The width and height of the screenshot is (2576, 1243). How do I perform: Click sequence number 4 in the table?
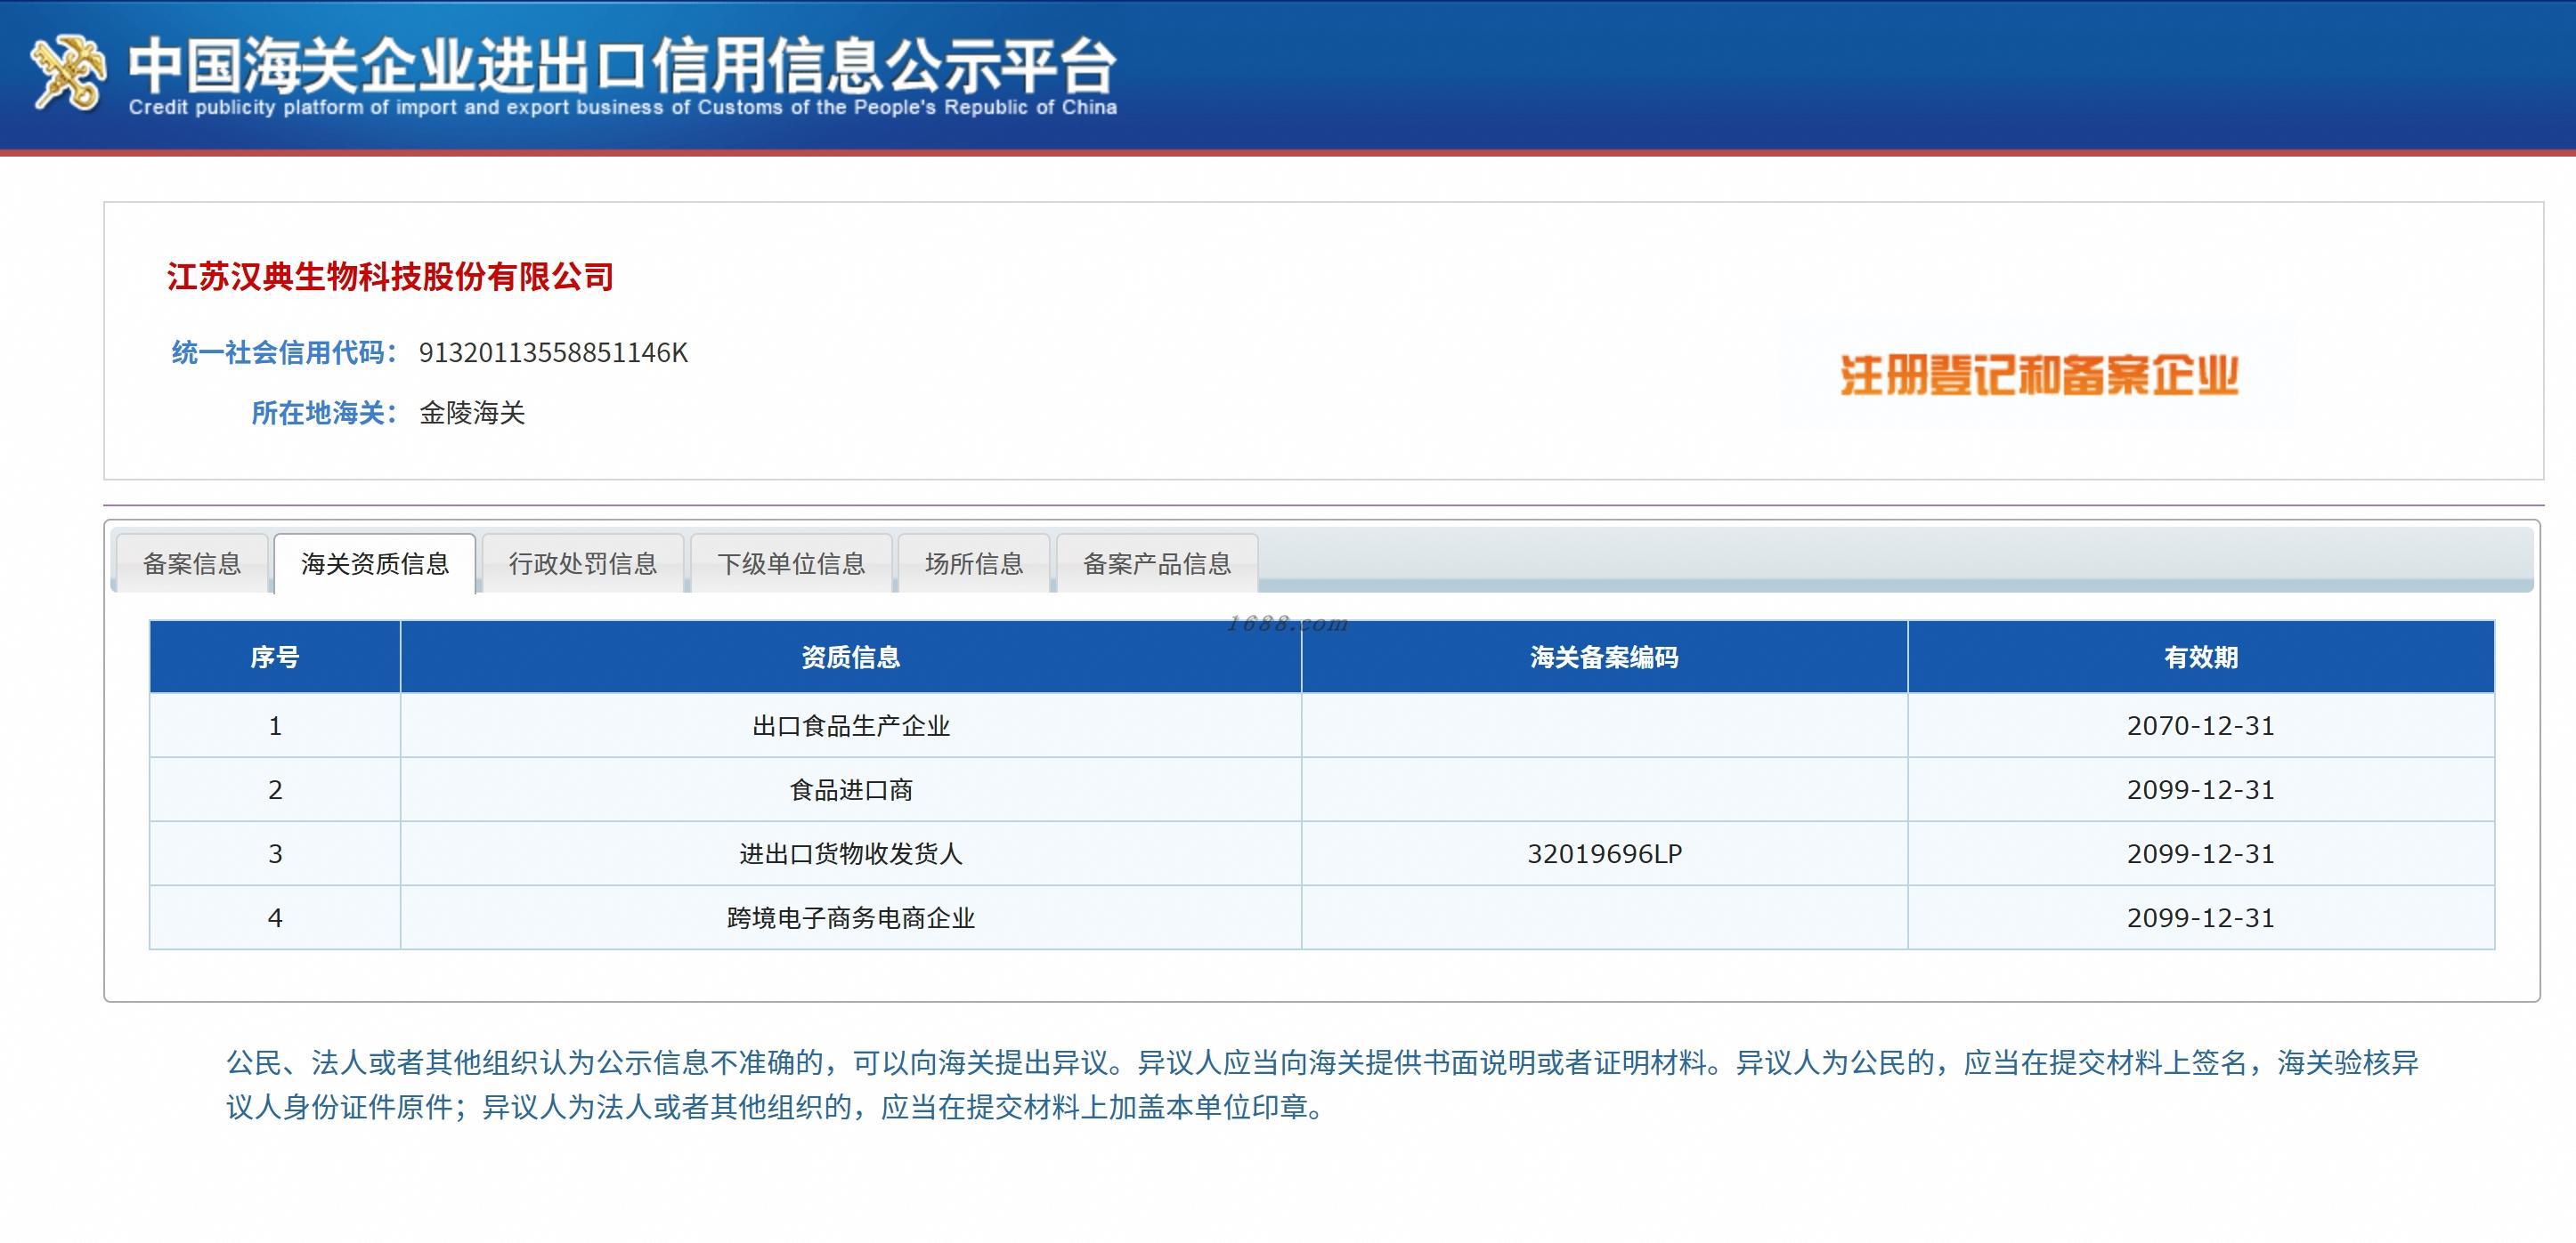tap(275, 917)
